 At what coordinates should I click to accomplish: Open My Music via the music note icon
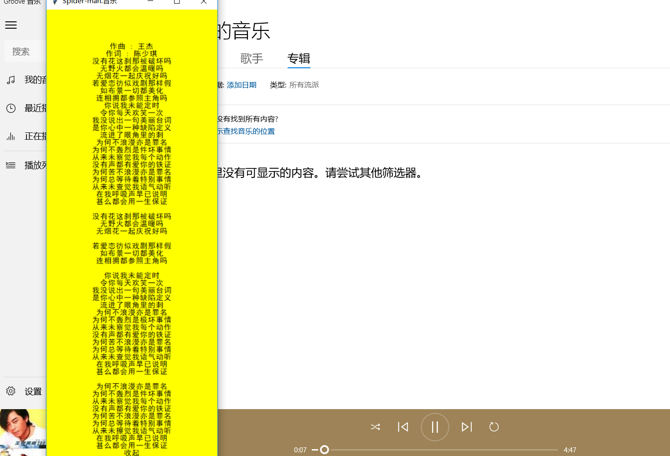pos(11,80)
